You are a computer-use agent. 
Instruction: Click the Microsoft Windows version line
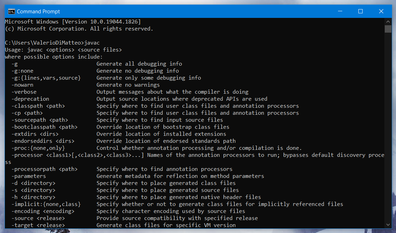pos(73,22)
